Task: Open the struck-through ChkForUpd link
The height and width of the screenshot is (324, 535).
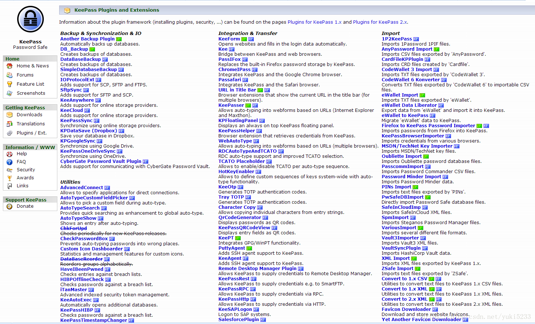Action: (x=73, y=229)
